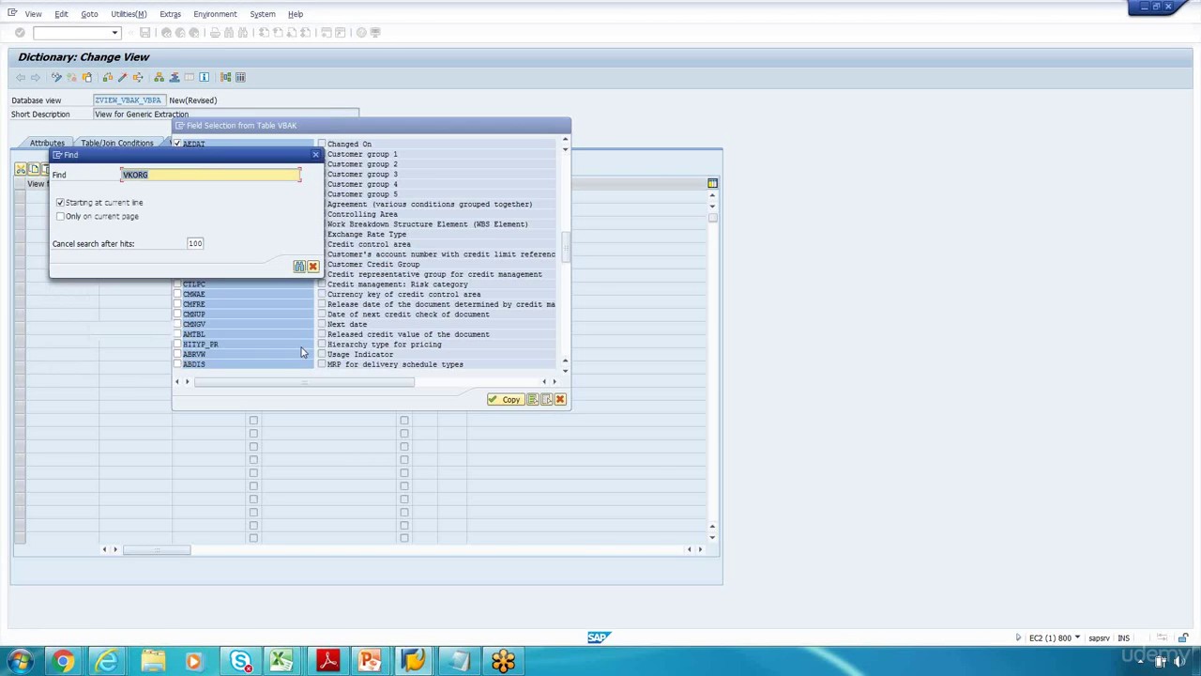
Task: Open PowerPoint from the taskbar
Action: click(x=371, y=662)
